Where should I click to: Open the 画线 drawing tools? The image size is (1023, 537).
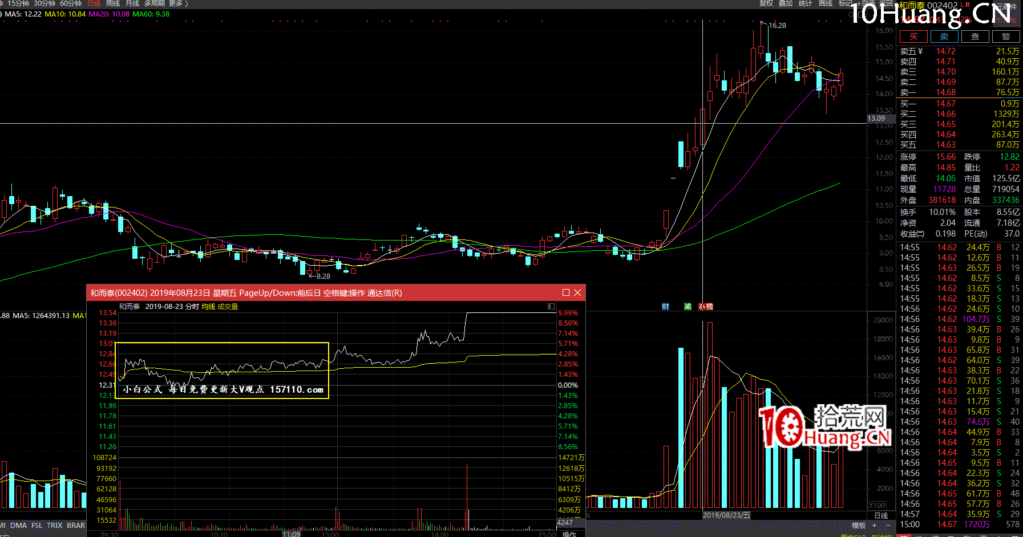825,3
